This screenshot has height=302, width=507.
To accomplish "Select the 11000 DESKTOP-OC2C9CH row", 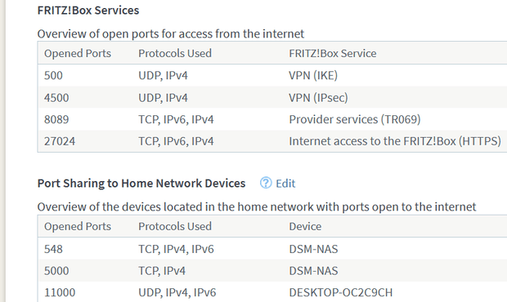I will pos(272,292).
